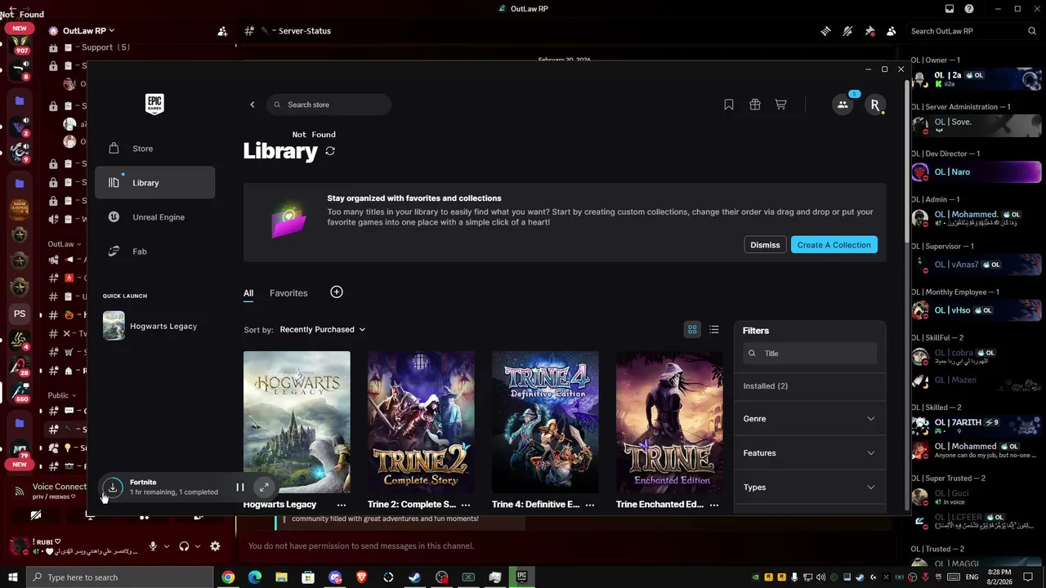Toggle Discord microphone mute

[x=153, y=546]
